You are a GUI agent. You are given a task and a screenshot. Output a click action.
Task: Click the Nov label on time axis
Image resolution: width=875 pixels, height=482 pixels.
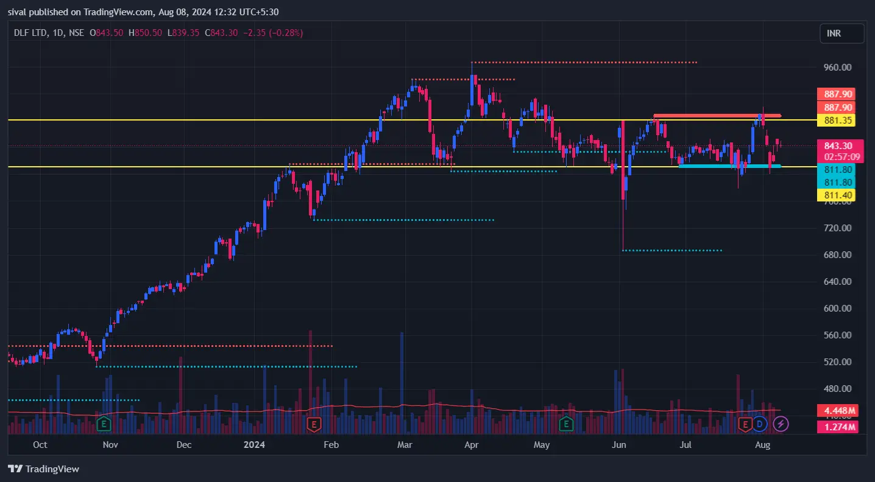point(110,445)
